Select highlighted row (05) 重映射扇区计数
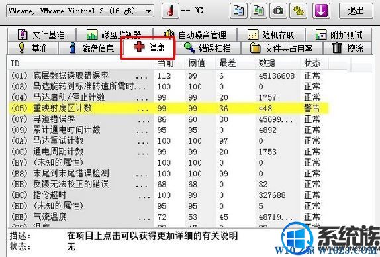The height and width of the screenshot is (257, 380). click(x=168, y=109)
